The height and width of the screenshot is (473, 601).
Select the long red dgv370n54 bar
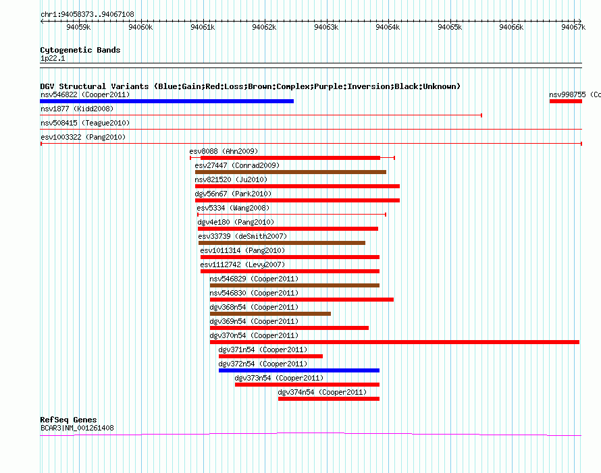pyautogui.click(x=395, y=342)
